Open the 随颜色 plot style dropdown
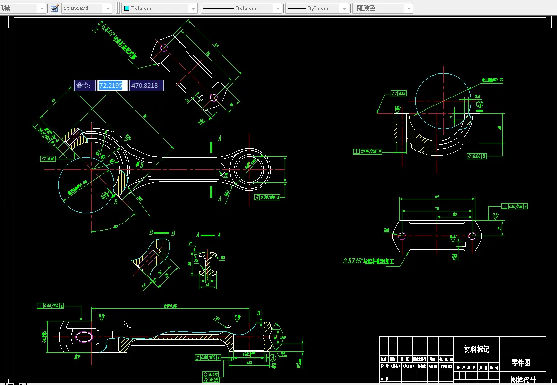Image resolution: width=557 pixels, height=385 pixels. (x=383, y=8)
